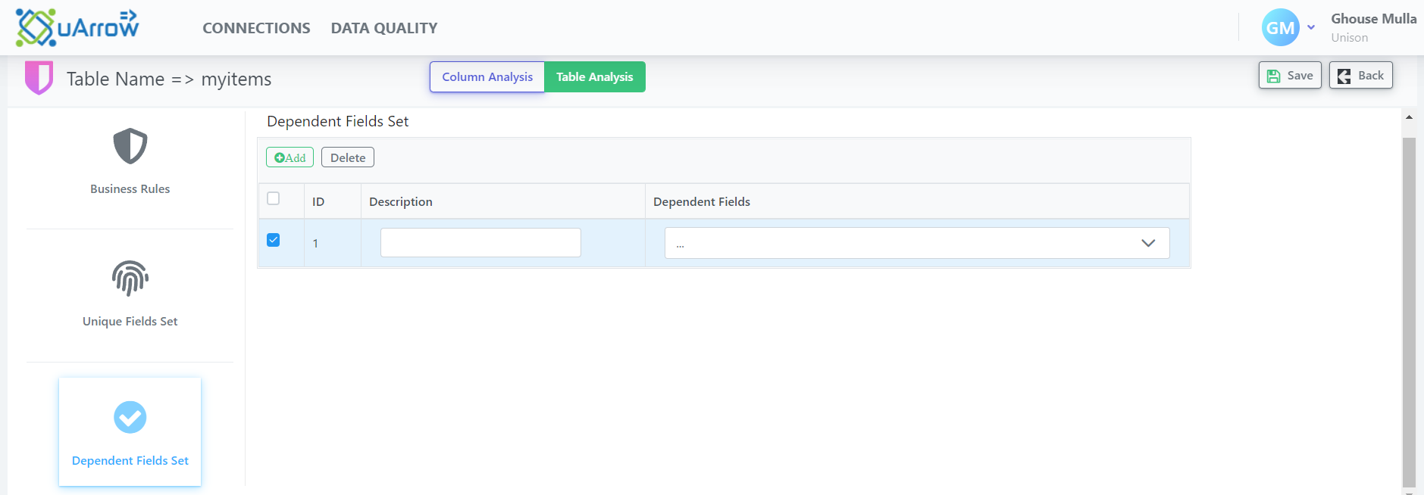Switch to the Table Analysis tab

tap(595, 77)
